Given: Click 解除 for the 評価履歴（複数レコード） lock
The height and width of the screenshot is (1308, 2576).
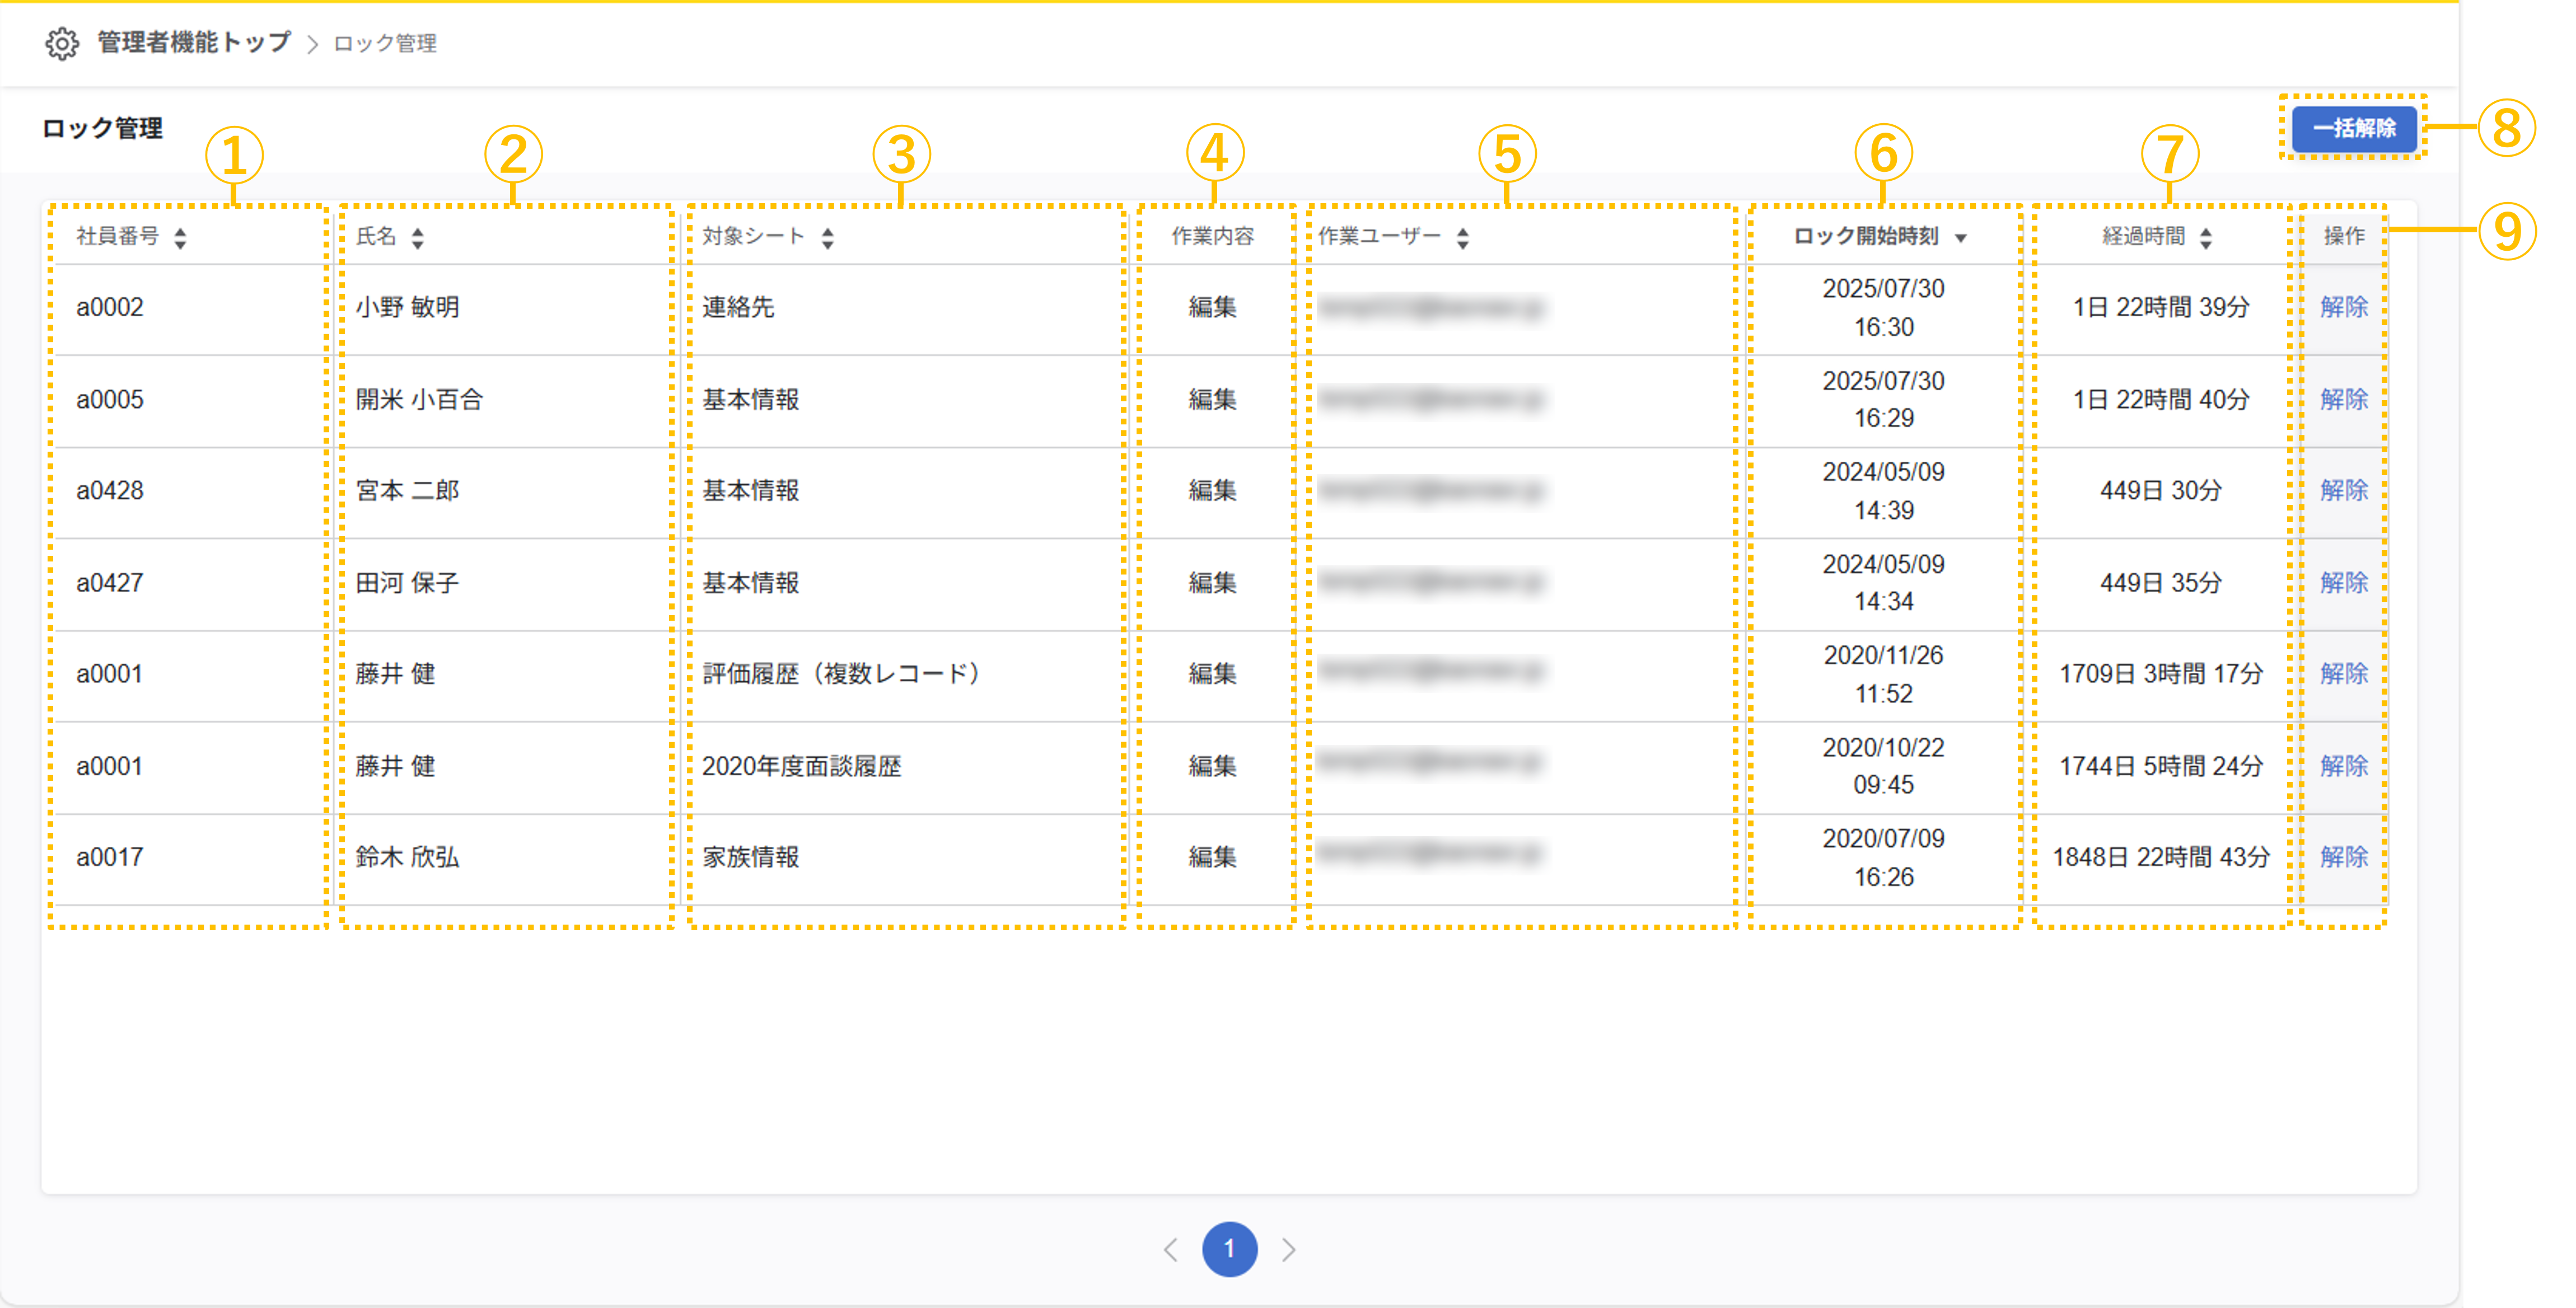Looking at the screenshot, I should click(x=2343, y=673).
